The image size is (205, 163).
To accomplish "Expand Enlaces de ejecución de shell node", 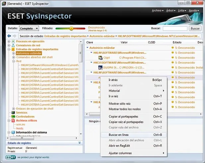I will (x=14, y=109).
